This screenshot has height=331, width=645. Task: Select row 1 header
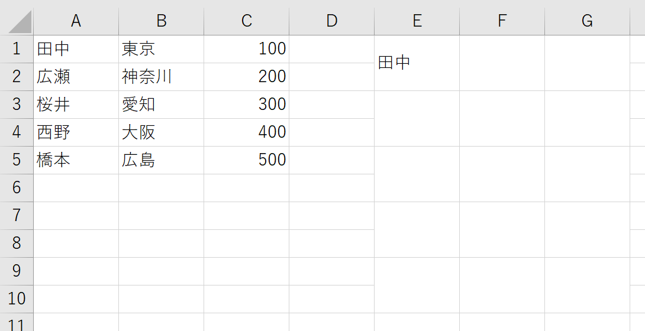(x=17, y=48)
